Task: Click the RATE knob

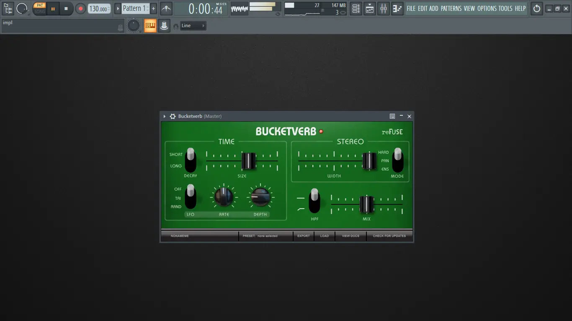Action: 224,196
